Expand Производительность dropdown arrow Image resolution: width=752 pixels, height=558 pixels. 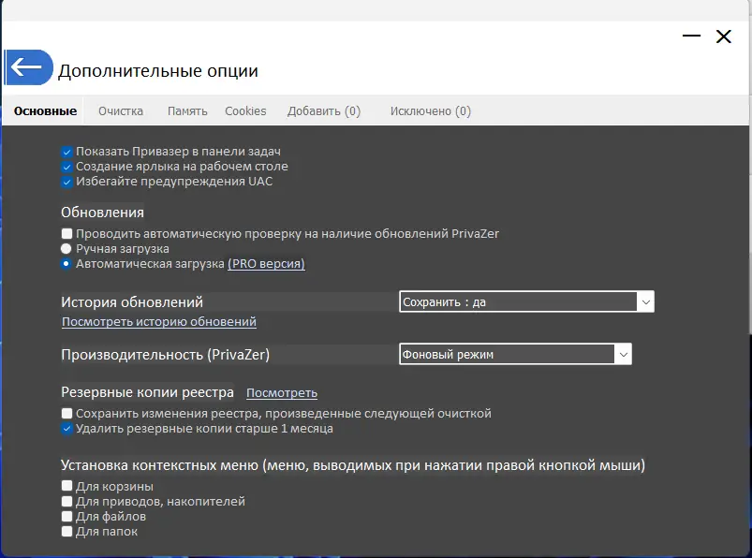[x=623, y=354]
